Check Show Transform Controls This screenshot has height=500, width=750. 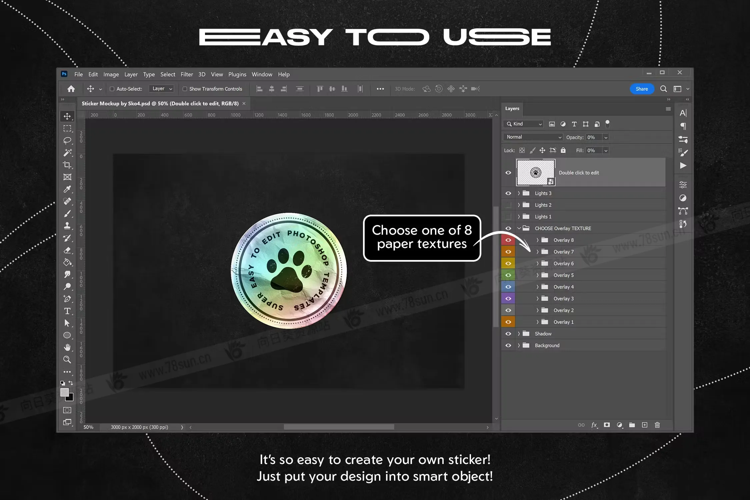pyautogui.click(x=185, y=89)
